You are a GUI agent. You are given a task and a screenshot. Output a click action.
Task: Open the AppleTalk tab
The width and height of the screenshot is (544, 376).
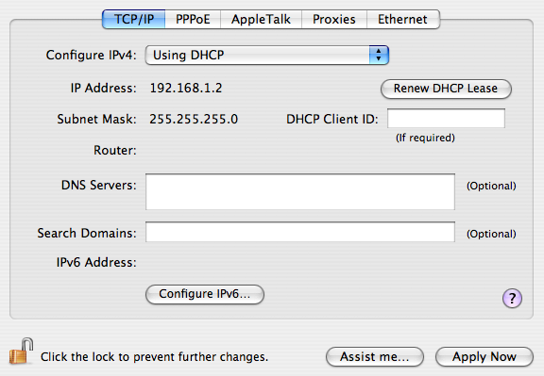(x=261, y=19)
